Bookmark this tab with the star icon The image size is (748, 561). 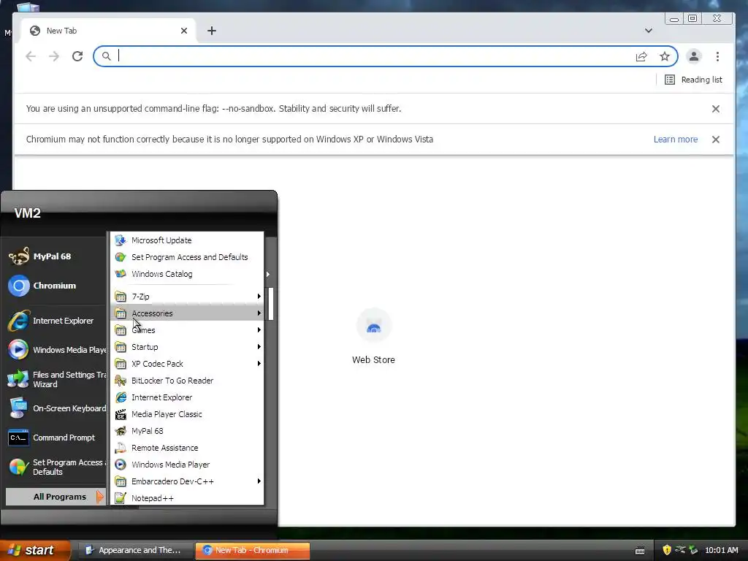coord(665,57)
